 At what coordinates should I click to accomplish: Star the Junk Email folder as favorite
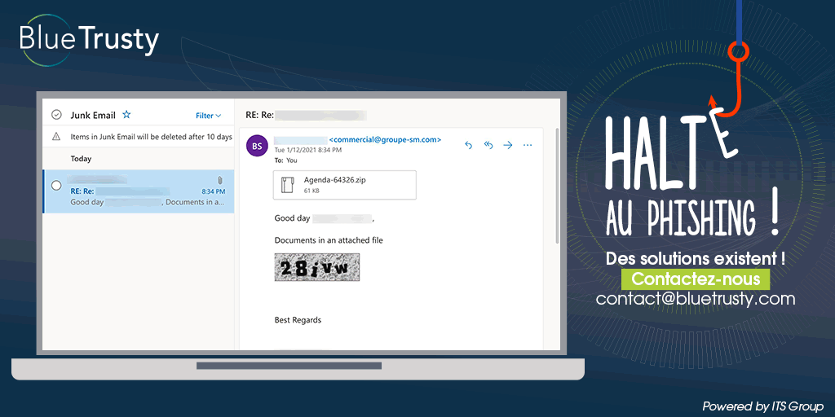(x=126, y=114)
